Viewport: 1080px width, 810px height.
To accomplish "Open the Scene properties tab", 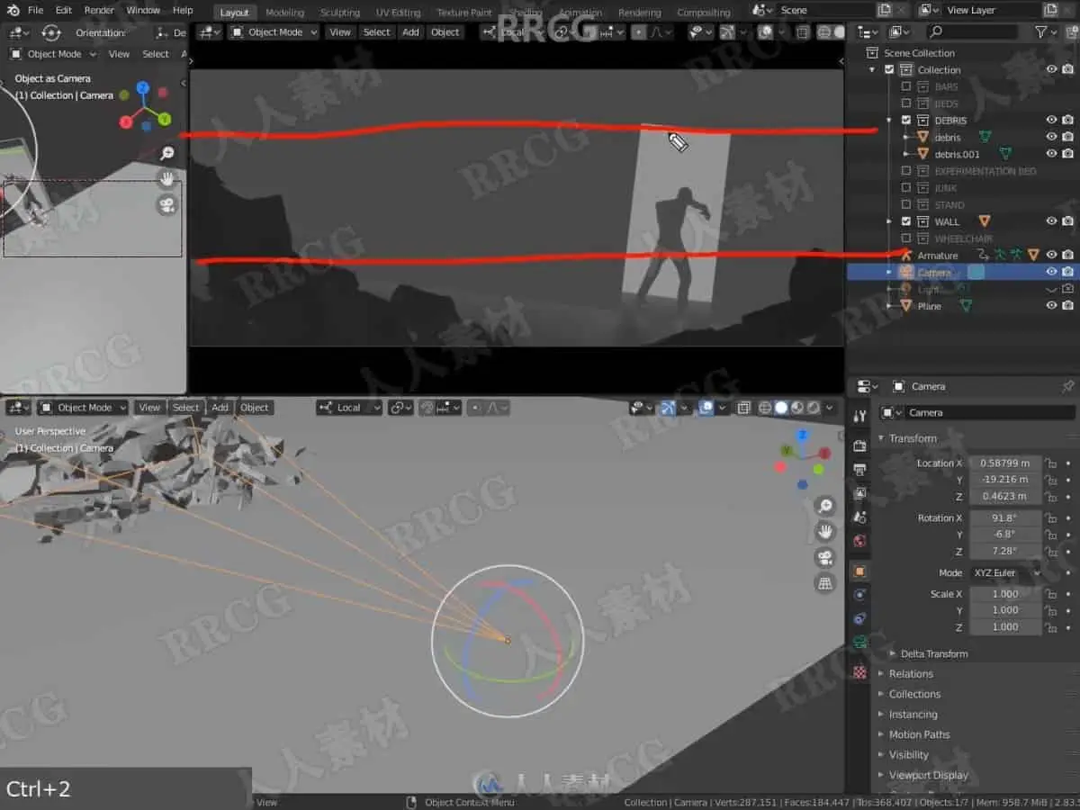I will tap(859, 517).
